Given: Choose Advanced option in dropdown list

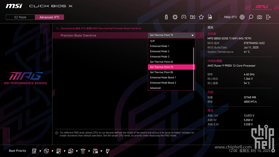Looking at the screenshot, I should [171, 88].
